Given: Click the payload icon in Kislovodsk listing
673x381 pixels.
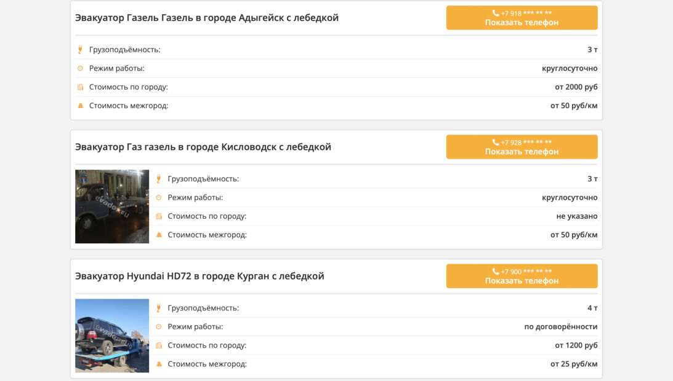Looking at the screenshot, I should 159,179.
